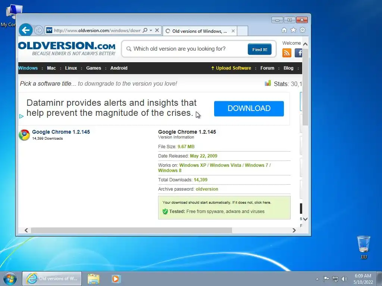The height and width of the screenshot is (286, 382).
Task: Click the Dataminr ad headline text
Action: 112,108
